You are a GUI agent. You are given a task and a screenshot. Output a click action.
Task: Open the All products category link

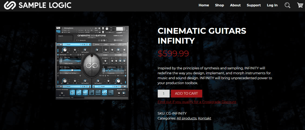click(x=186, y=118)
